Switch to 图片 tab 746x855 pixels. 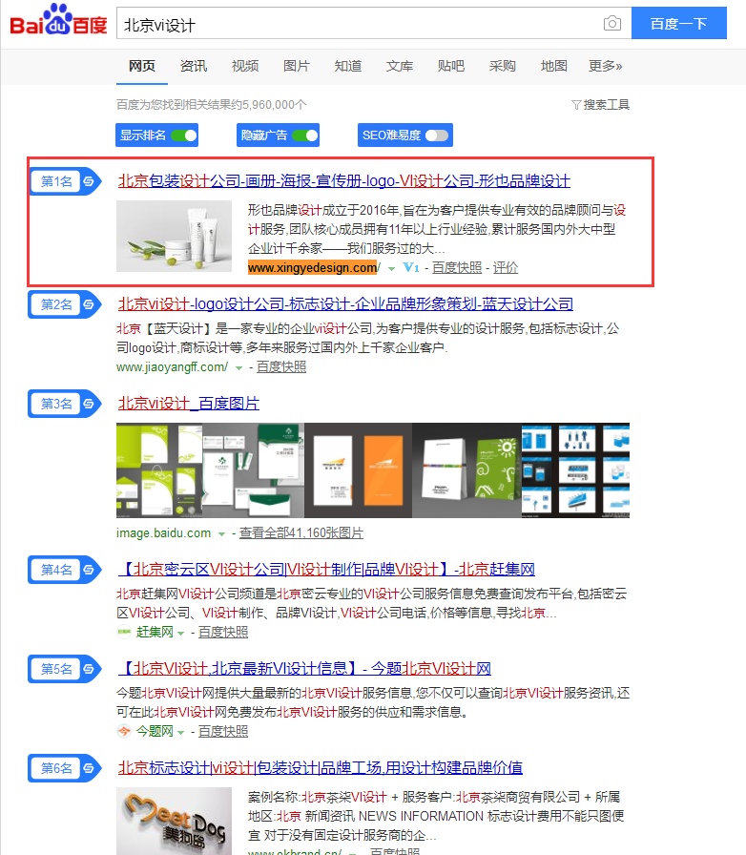(297, 66)
